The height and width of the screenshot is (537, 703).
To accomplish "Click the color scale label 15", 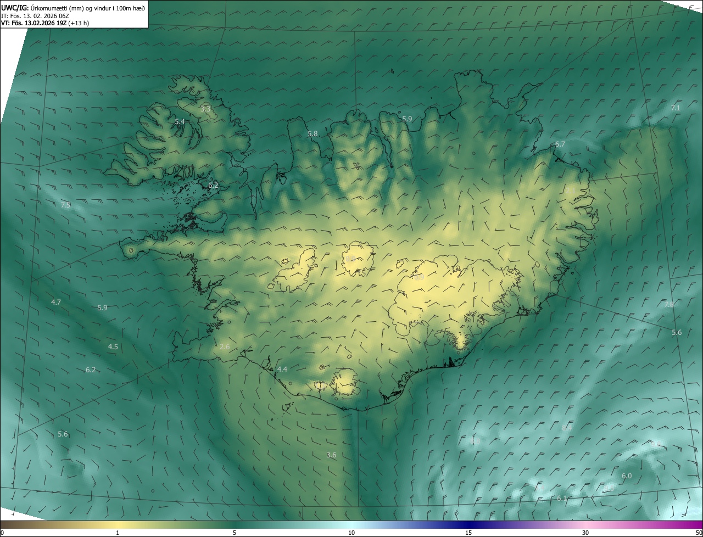I will (468, 533).
